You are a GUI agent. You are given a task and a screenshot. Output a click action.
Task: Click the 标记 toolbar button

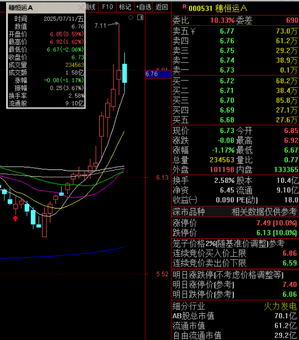pyautogui.click(x=125, y=7)
